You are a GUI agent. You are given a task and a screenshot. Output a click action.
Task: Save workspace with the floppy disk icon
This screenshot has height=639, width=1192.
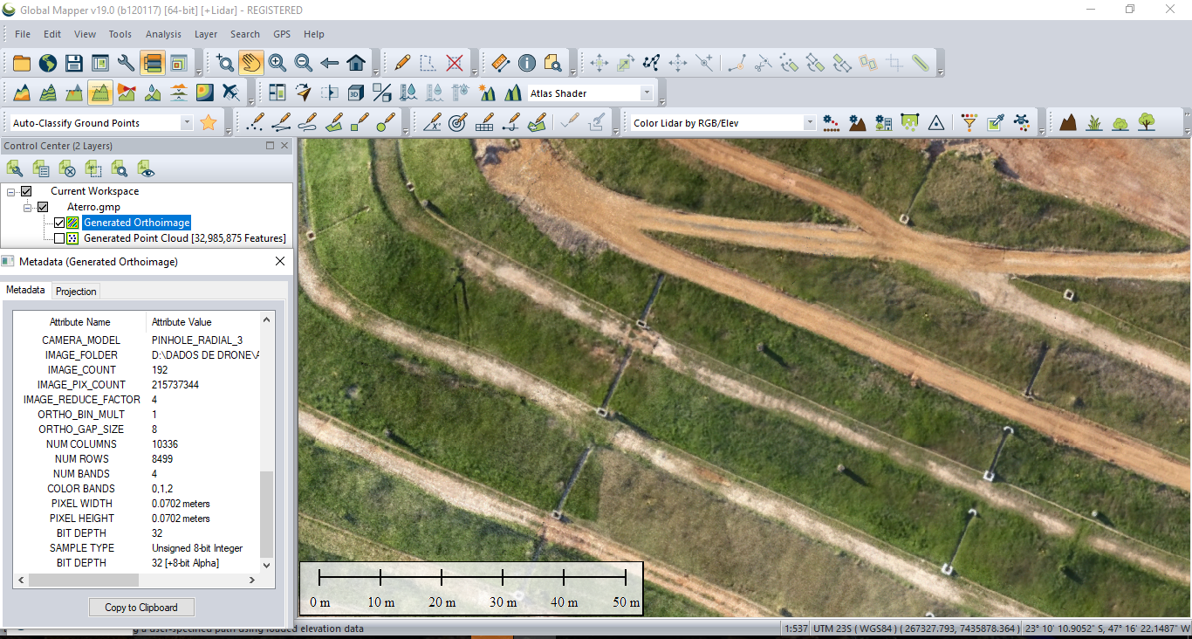tap(74, 63)
